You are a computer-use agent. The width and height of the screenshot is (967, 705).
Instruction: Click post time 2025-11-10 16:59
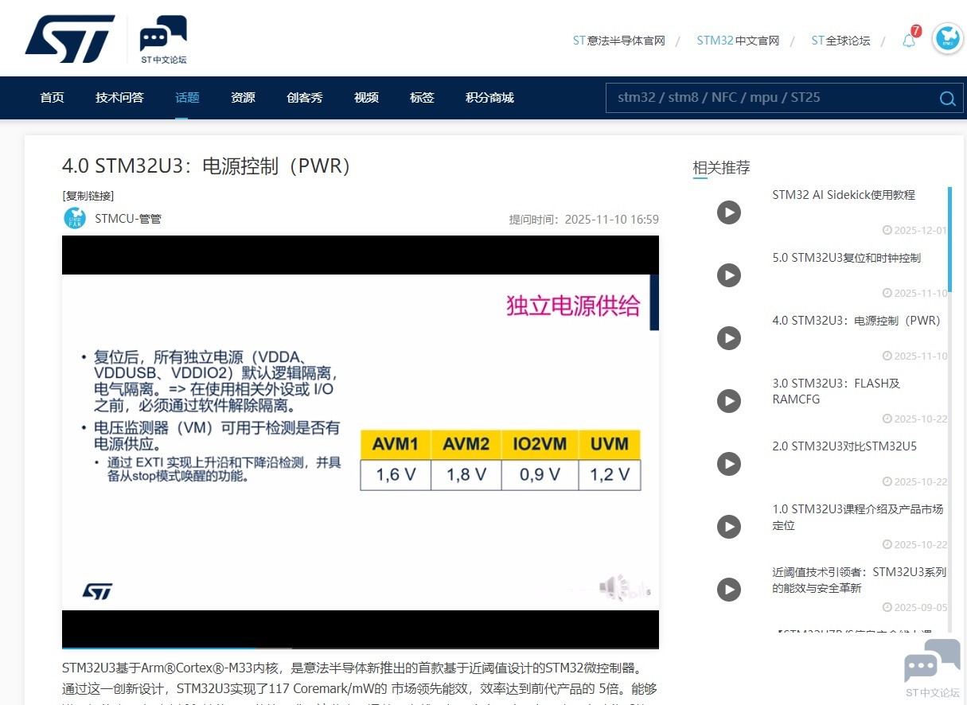(x=584, y=220)
